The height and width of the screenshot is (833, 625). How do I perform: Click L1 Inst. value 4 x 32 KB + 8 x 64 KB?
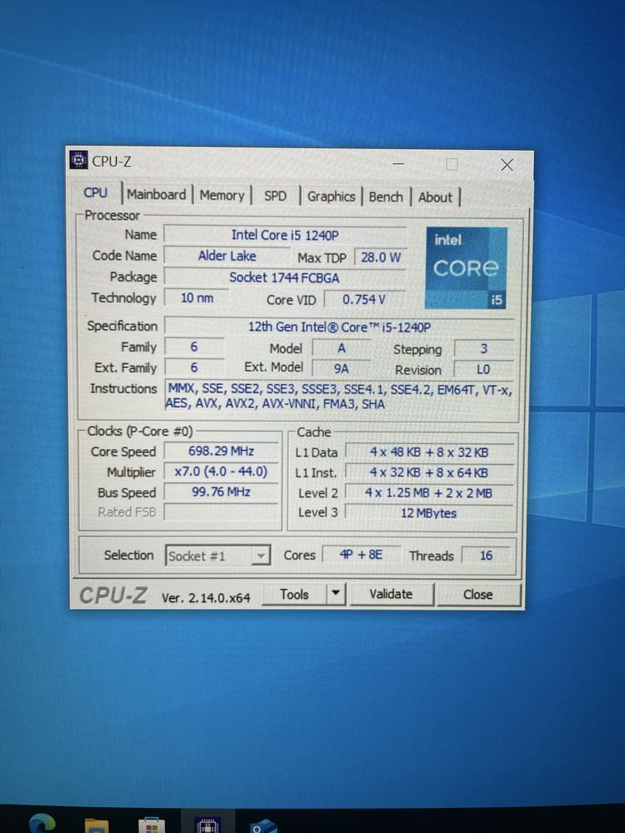(429, 473)
